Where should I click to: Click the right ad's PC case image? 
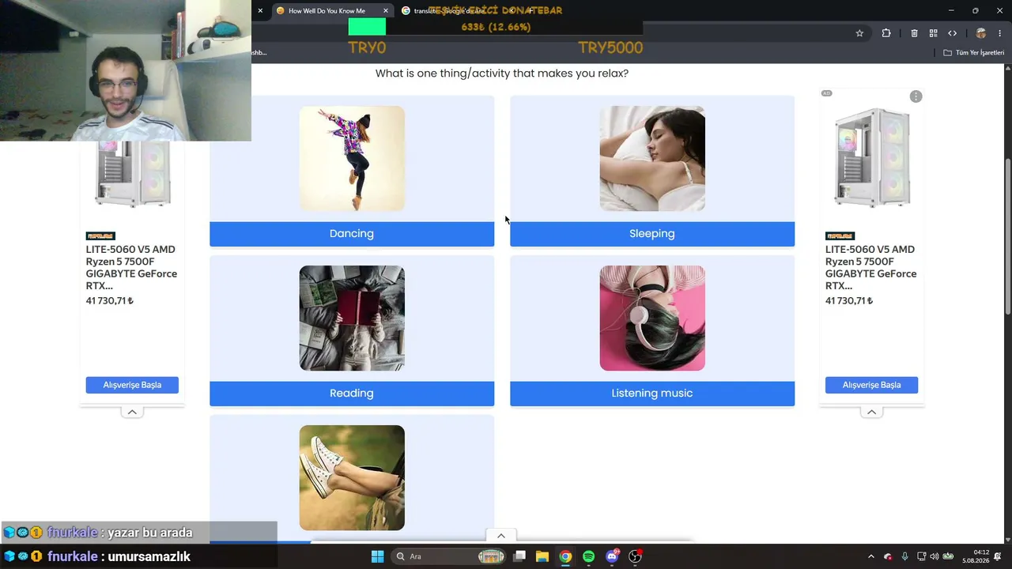(x=871, y=158)
